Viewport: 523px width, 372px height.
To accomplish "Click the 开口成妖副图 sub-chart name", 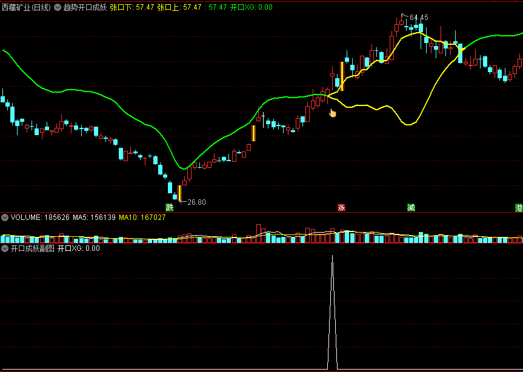I will coord(32,248).
